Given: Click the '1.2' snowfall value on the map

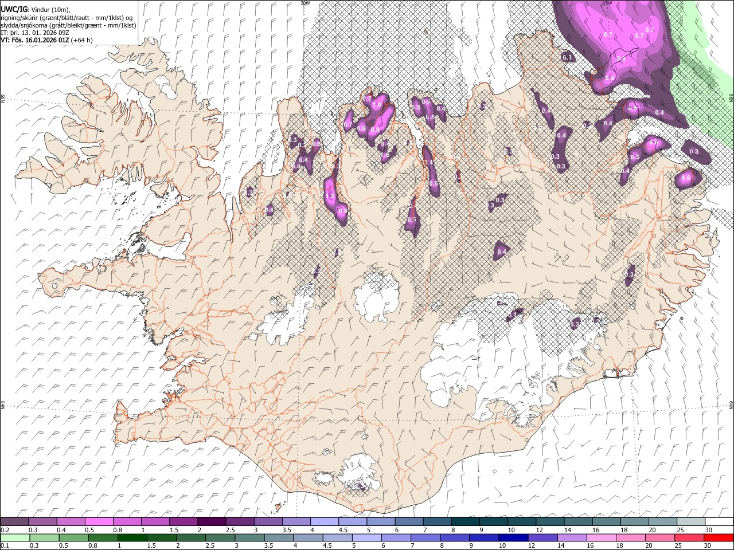Looking at the screenshot, I should (x=330, y=197).
